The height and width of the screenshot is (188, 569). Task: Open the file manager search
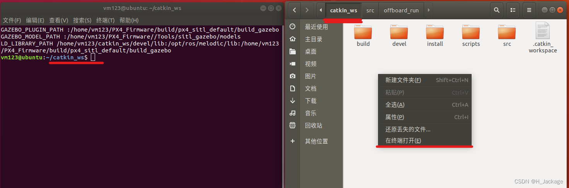click(497, 10)
